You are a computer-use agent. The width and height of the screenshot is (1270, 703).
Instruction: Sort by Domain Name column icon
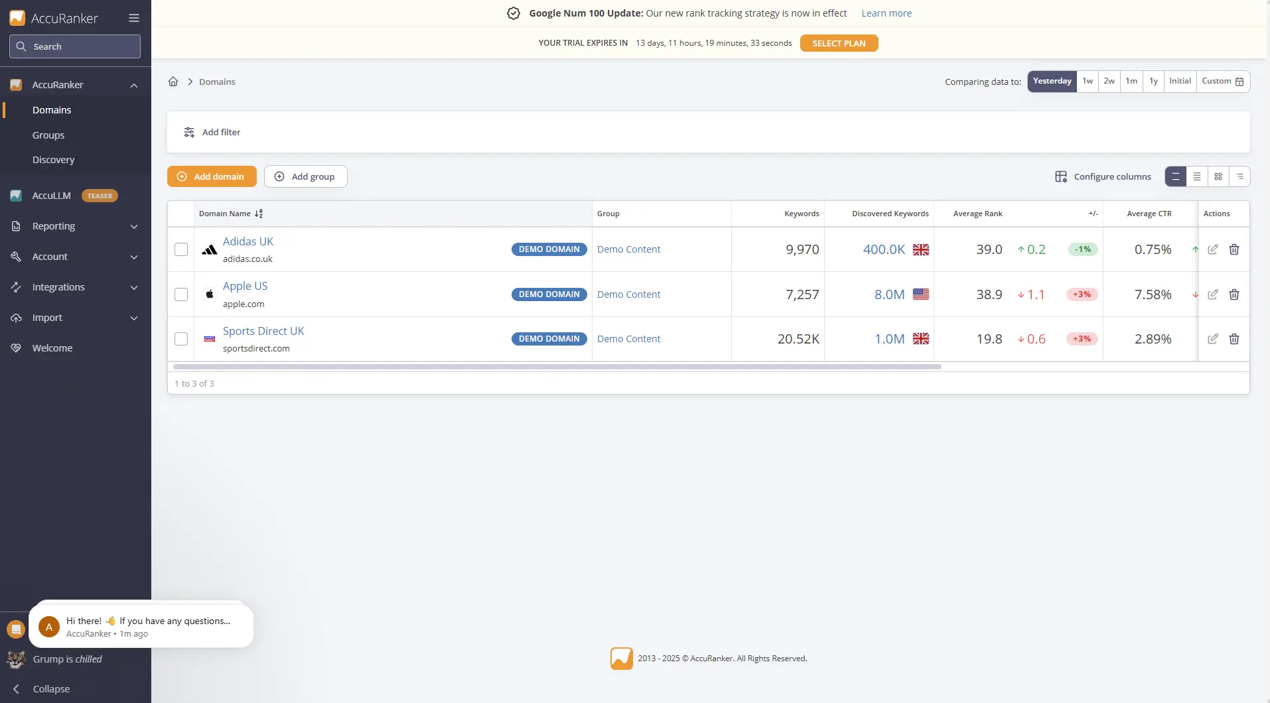click(259, 214)
